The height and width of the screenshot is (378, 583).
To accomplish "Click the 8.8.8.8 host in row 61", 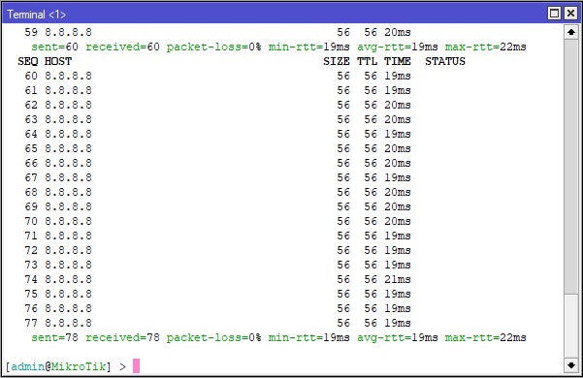I will pos(69,90).
